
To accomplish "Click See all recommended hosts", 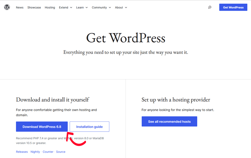I will point(169,122).
